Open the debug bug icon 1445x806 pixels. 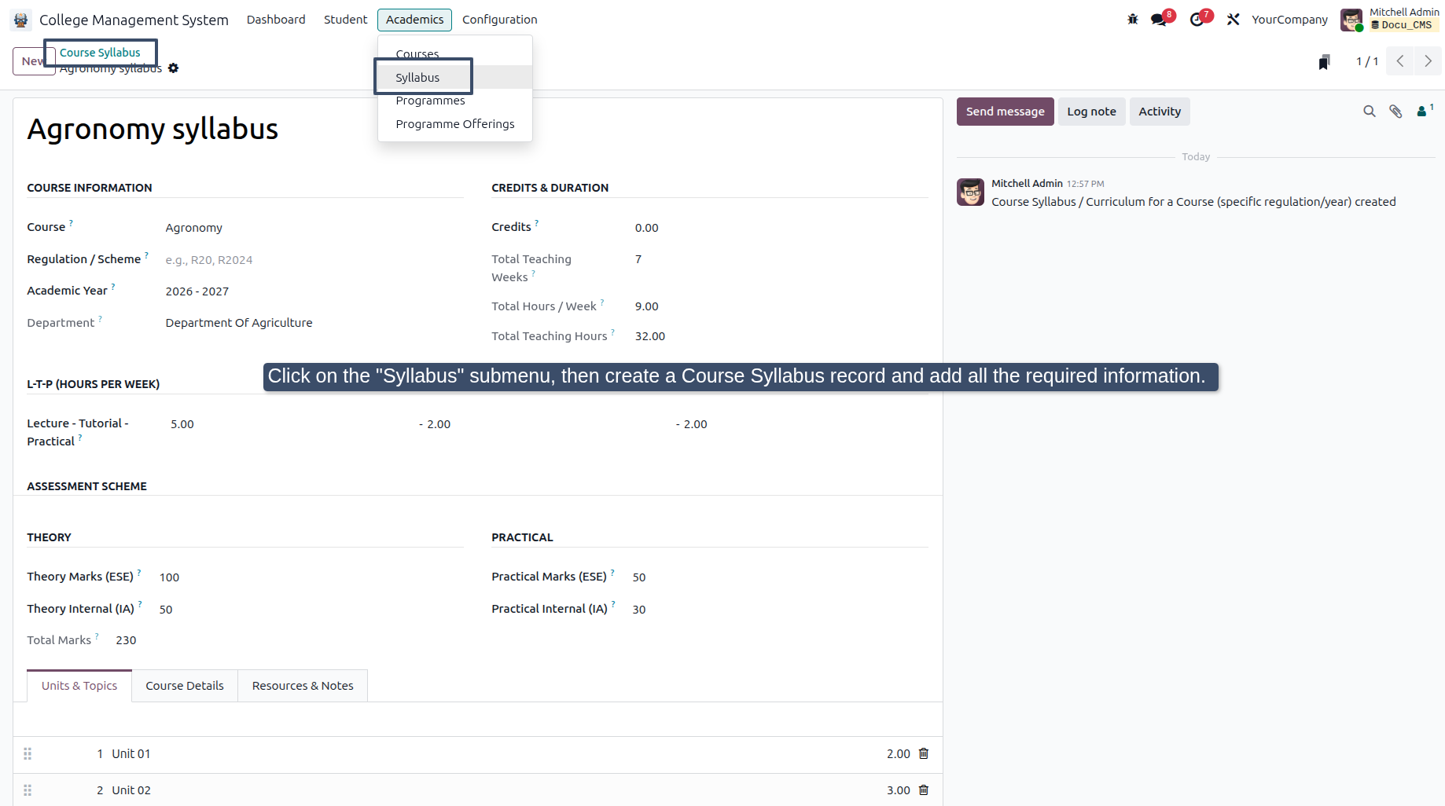click(1133, 20)
